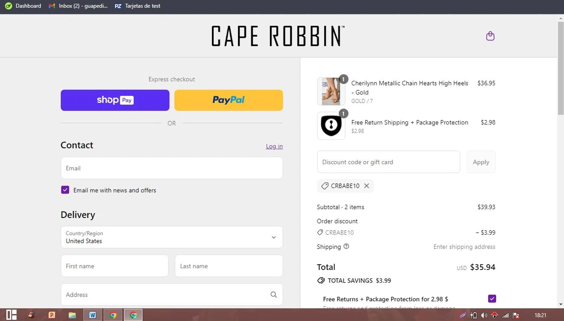Screen dimensions: 564x321
Task: Pay with the Shop Pay button
Action: click(x=115, y=100)
